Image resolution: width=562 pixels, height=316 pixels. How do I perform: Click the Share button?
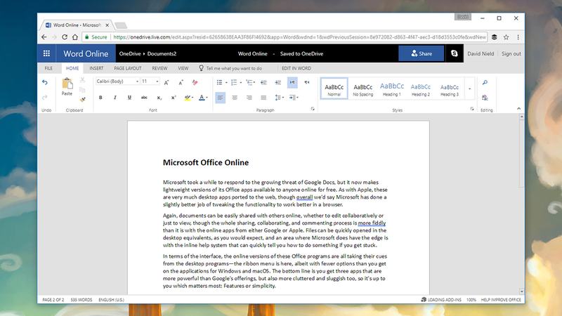click(421, 53)
